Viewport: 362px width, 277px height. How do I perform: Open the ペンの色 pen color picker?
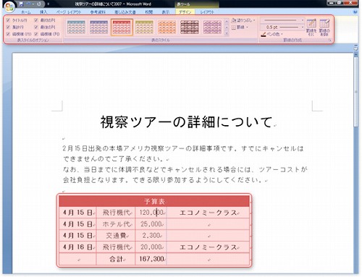point(271,35)
